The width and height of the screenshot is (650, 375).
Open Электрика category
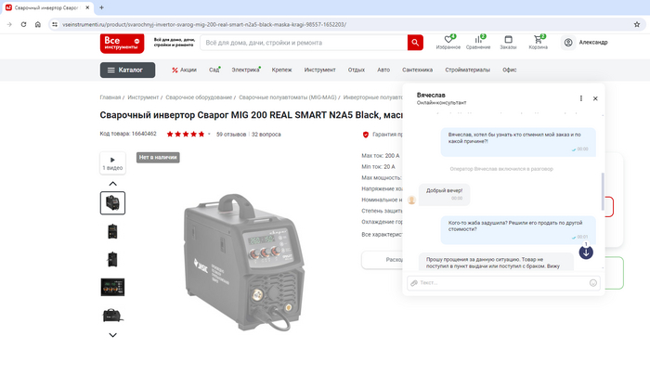pyautogui.click(x=245, y=70)
